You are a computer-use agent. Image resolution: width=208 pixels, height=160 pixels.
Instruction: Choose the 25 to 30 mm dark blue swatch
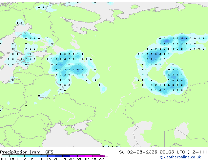coord(66,156)
